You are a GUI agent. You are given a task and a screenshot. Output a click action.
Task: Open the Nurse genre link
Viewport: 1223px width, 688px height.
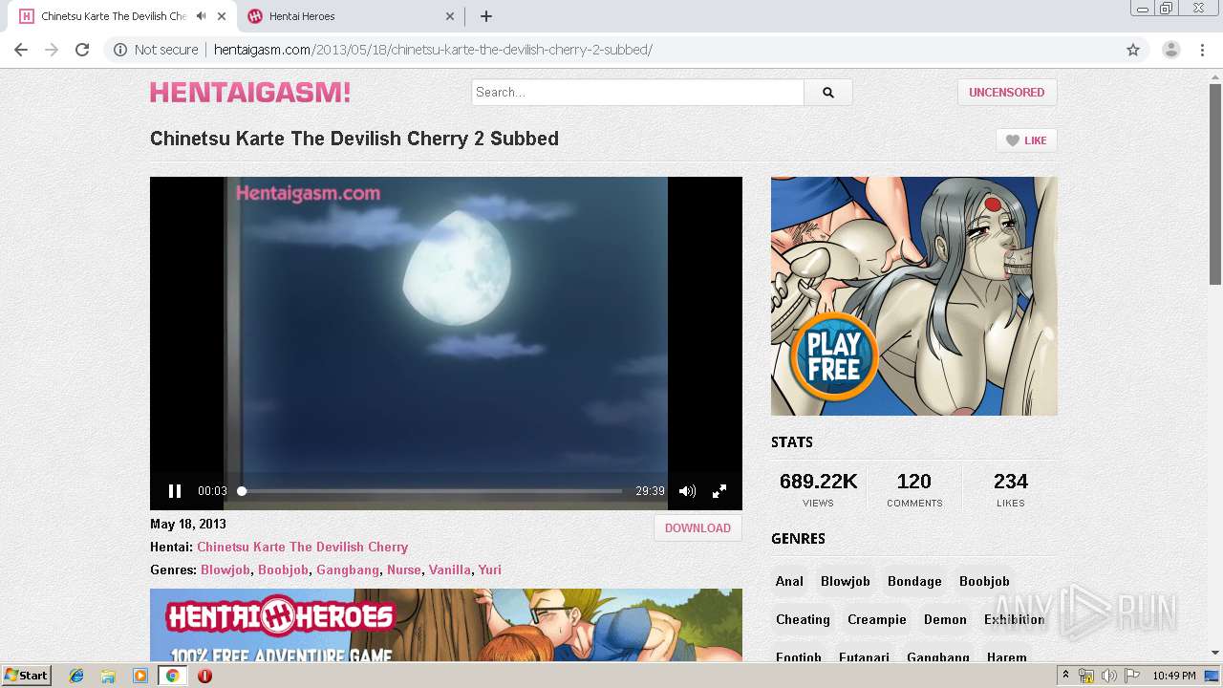(403, 570)
